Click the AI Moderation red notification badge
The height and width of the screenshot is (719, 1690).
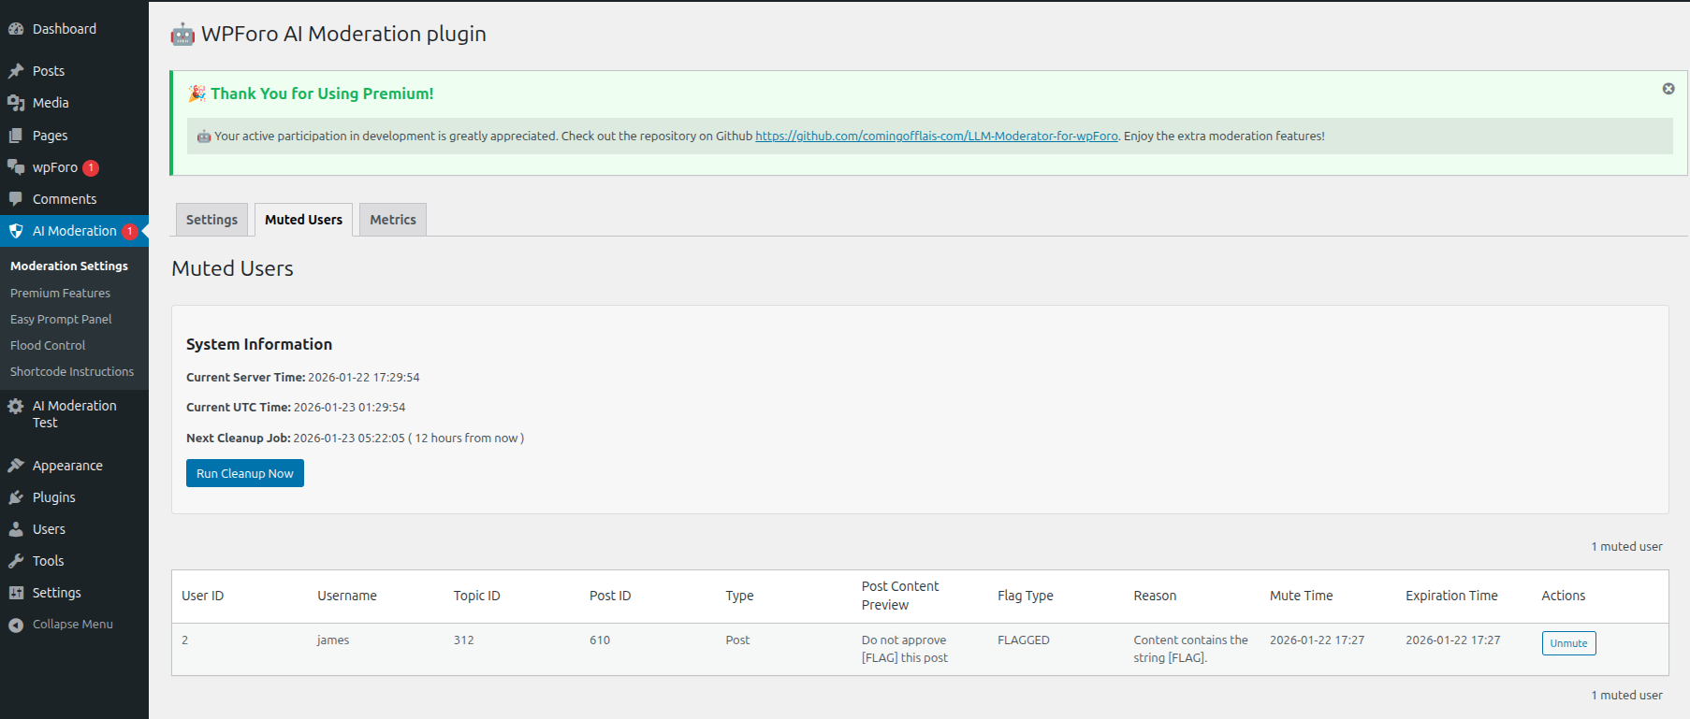tap(130, 232)
